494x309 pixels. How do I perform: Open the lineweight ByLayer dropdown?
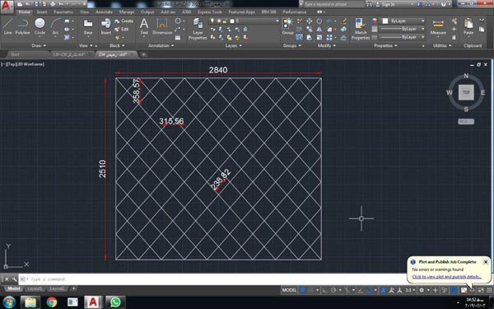tap(403, 29)
